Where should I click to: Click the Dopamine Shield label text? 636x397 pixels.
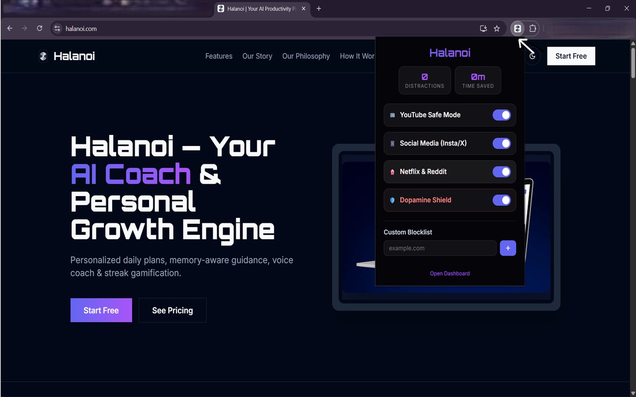[426, 200]
